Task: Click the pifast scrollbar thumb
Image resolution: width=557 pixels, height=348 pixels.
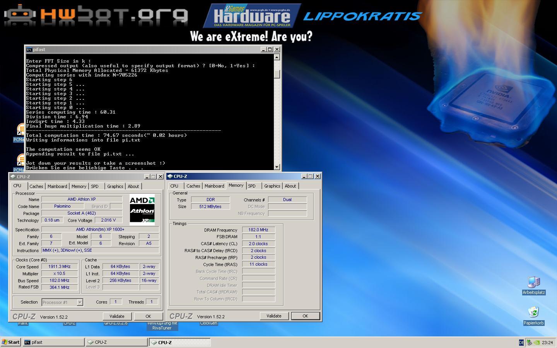Action: [x=277, y=73]
